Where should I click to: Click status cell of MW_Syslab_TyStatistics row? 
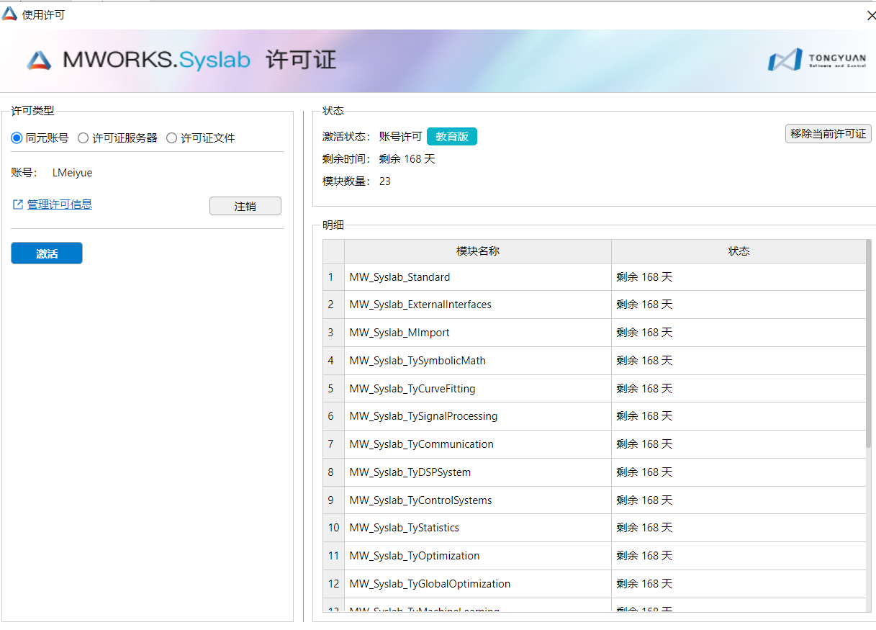click(739, 528)
